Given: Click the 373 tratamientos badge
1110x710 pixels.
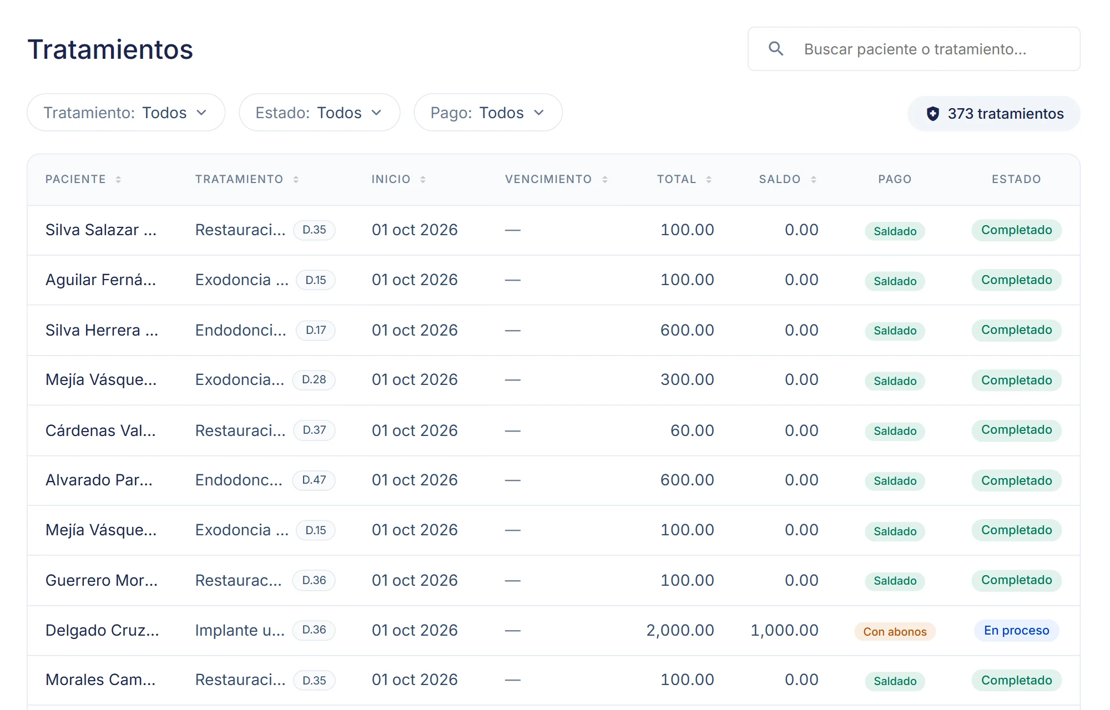Looking at the screenshot, I should pos(993,114).
